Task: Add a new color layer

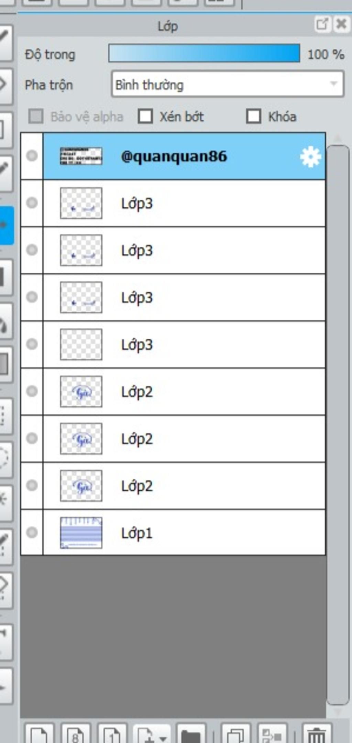Action: 39,734
